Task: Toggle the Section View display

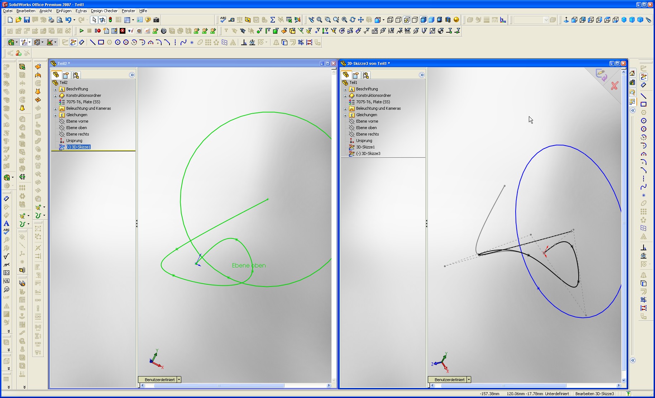Action: pyautogui.click(x=448, y=20)
